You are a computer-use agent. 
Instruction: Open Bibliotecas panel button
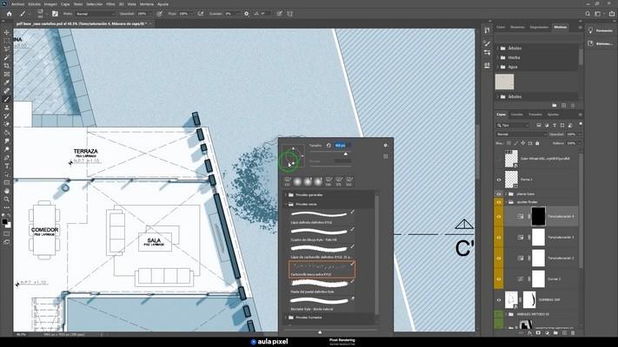point(601,43)
